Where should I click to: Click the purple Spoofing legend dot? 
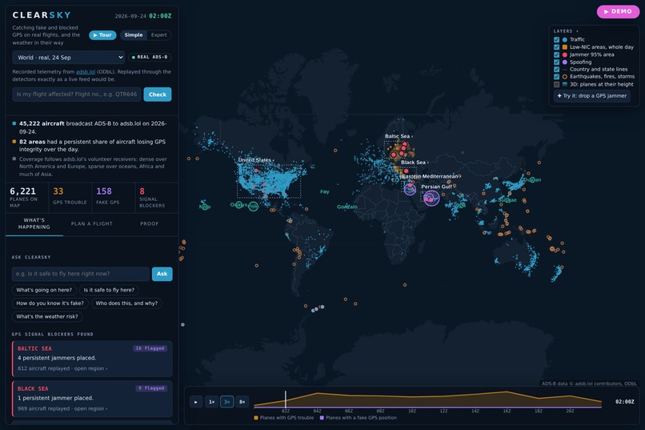pyautogui.click(x=565, y=62)
